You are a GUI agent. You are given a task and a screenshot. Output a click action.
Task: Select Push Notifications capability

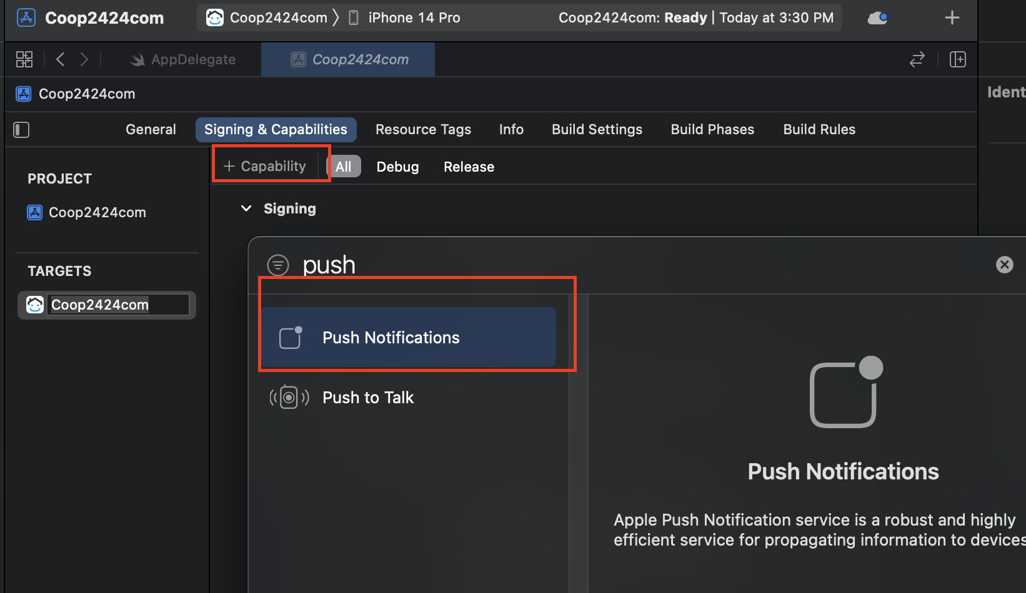(409, 338)
